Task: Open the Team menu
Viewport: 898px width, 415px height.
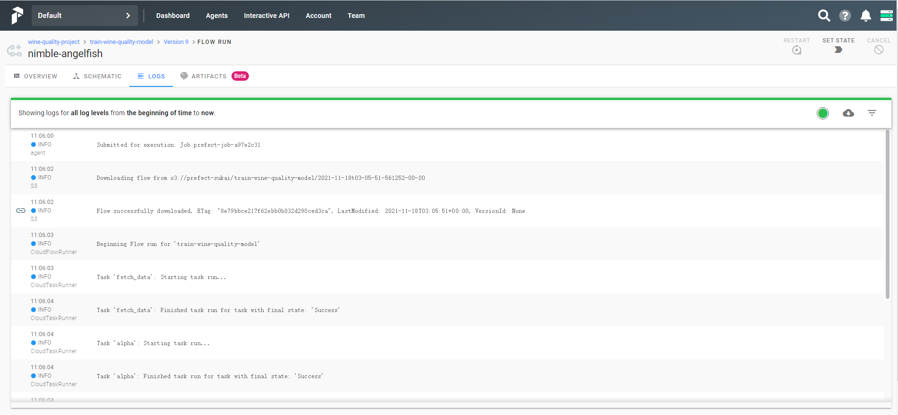Action: [356, 16]
